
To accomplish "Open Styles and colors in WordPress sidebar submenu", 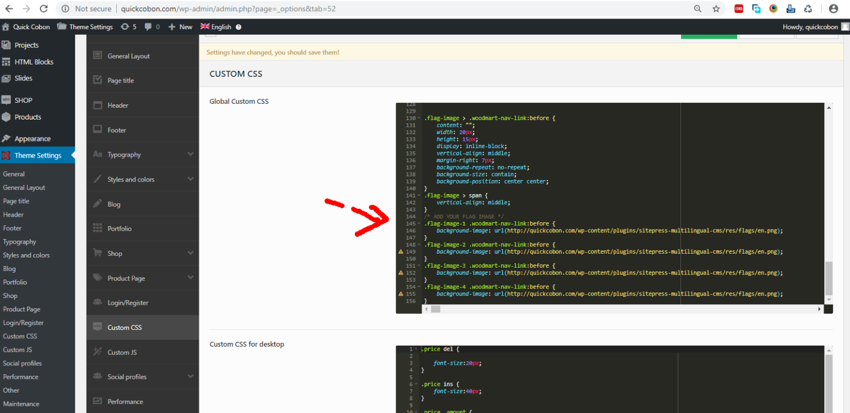I will [26, 255].
